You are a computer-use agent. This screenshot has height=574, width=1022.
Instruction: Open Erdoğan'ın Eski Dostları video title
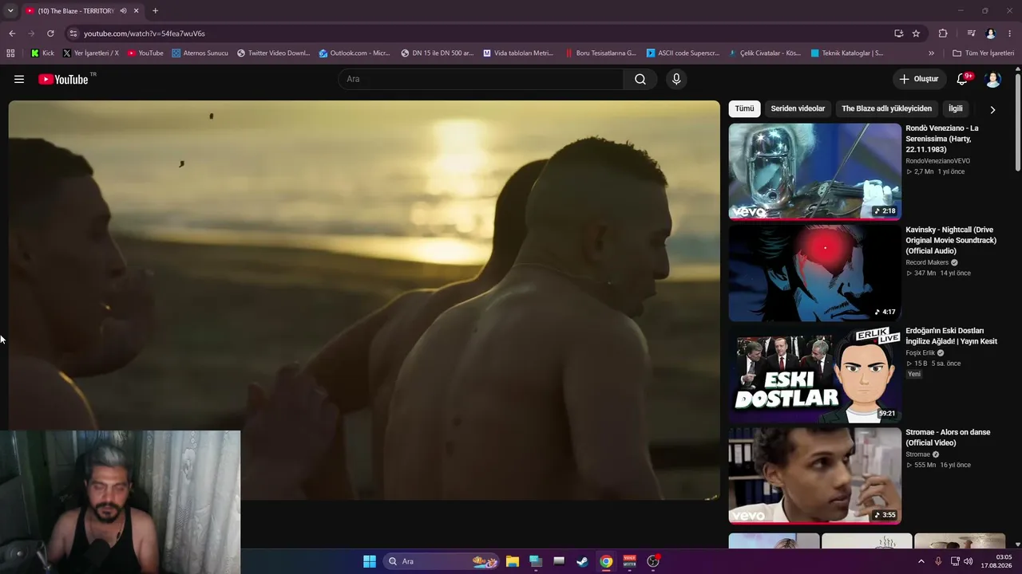coord(951,336)
